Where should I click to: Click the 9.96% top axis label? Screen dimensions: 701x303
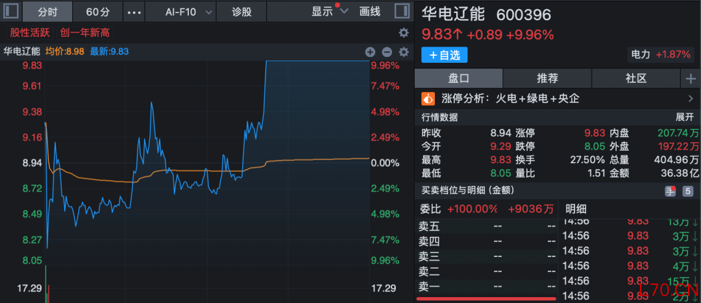coord(385,65)
